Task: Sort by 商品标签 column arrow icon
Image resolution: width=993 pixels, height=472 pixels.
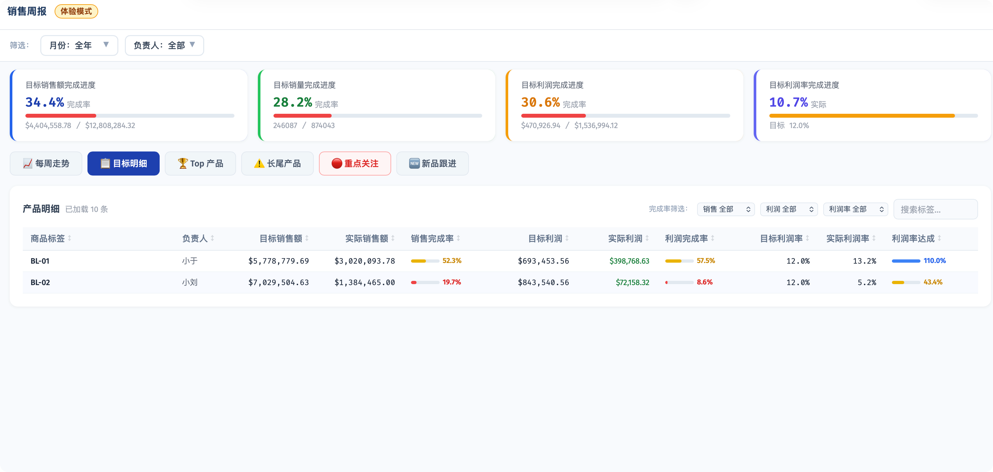Action: (x=69, y=239)
